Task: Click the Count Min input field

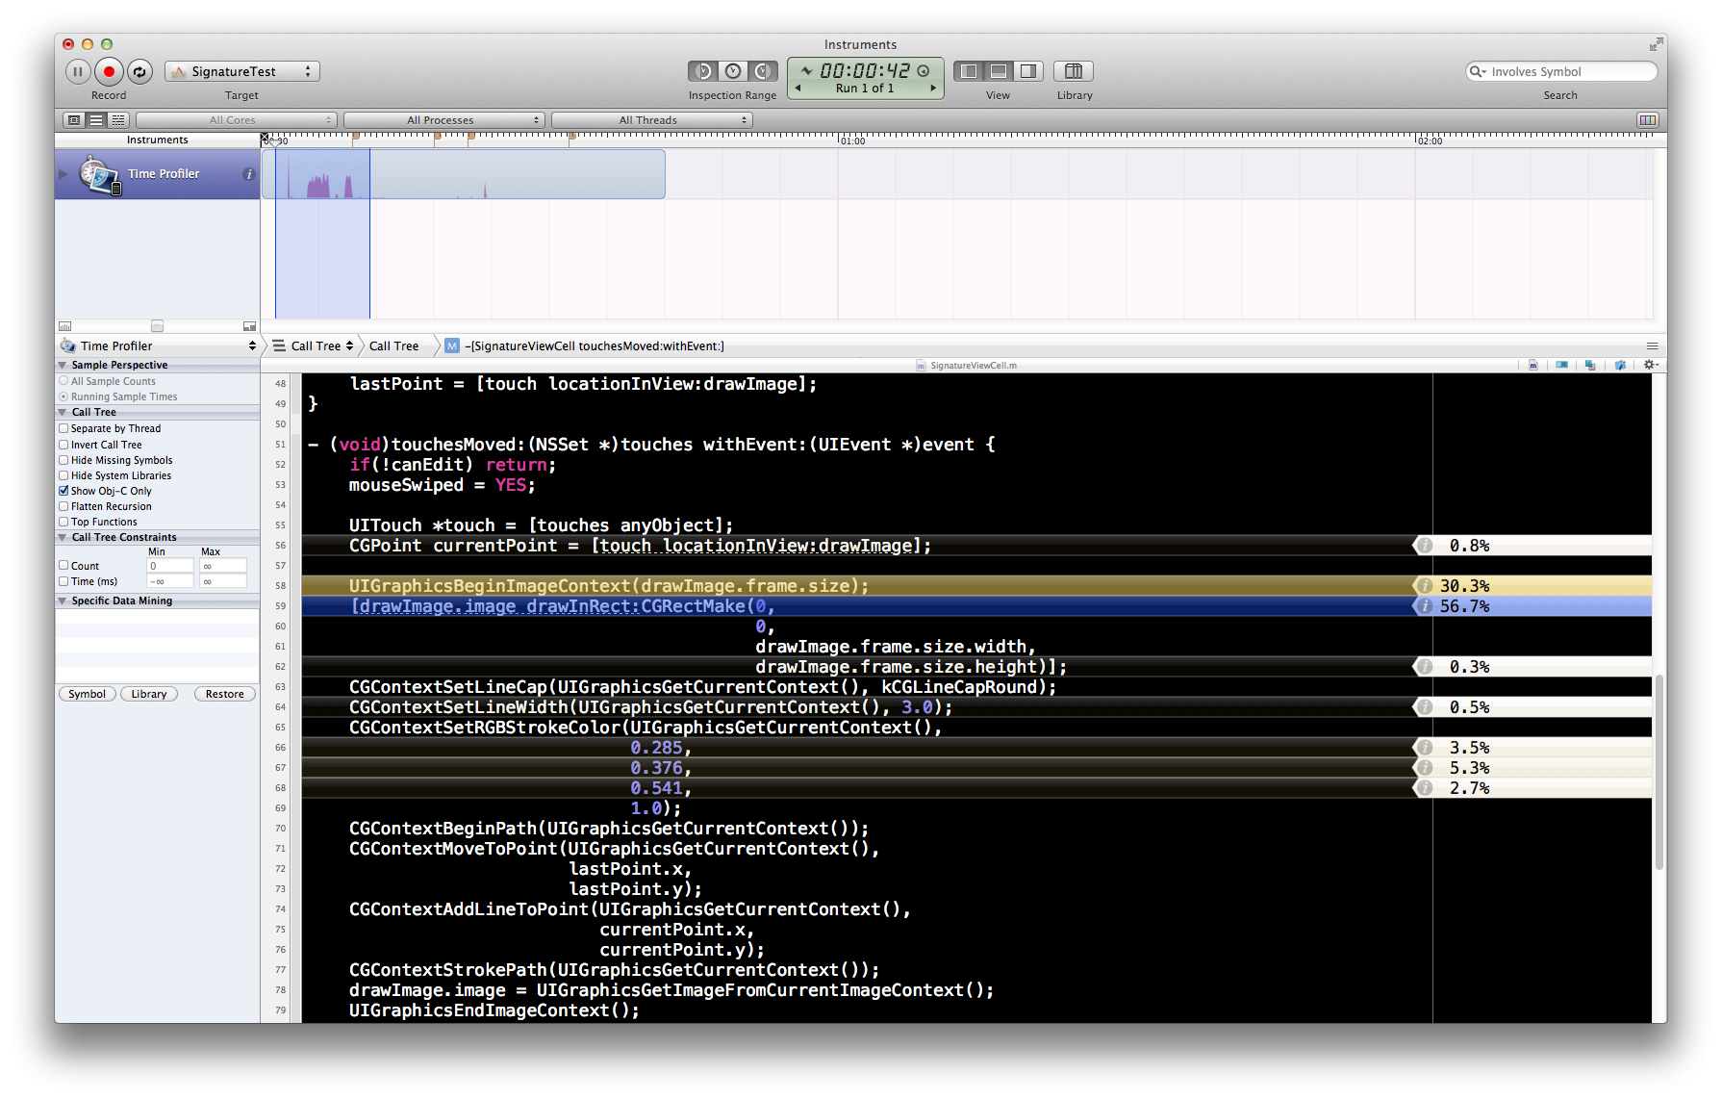Action: coord(169,566)
